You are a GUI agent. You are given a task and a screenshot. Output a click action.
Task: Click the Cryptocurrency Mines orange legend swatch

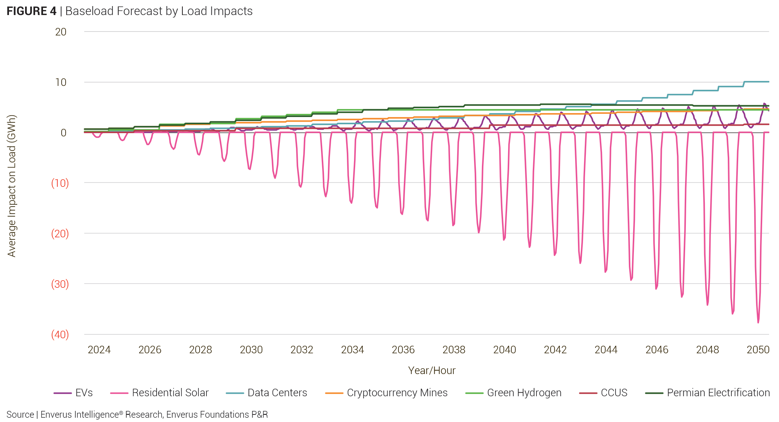(334, 393)
